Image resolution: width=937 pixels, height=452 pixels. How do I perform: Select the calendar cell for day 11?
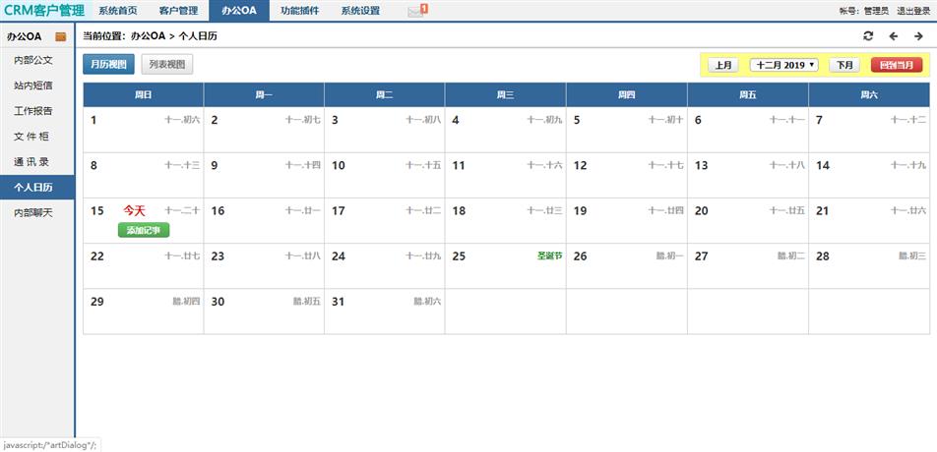click(x=506, y=175)
